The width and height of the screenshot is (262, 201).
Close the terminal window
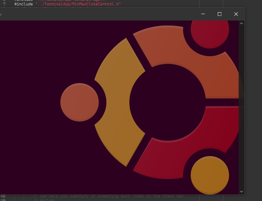236,14
